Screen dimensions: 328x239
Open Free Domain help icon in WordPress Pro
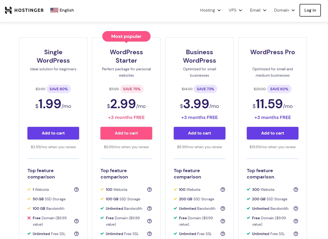pyautogui.click(x=296, y=221)
